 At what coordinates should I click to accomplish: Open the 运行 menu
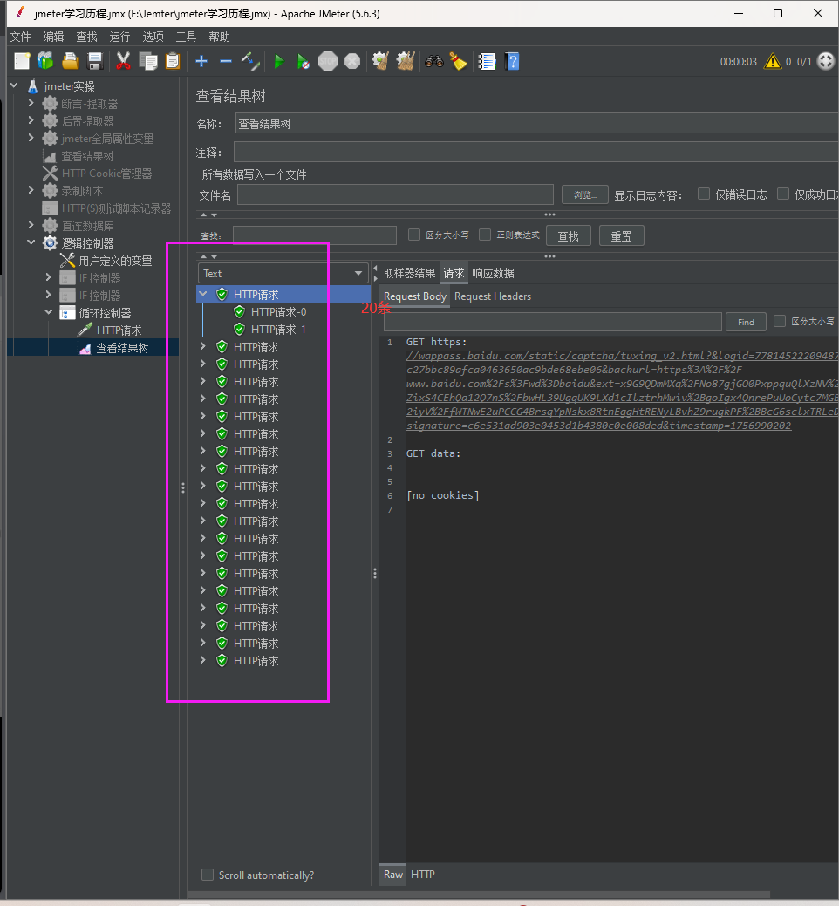[x=119, y=37]
